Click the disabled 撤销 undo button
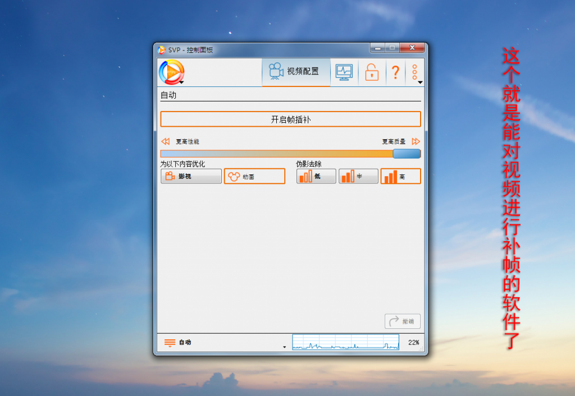The image size is (575, 396). (x=403, y=321)
